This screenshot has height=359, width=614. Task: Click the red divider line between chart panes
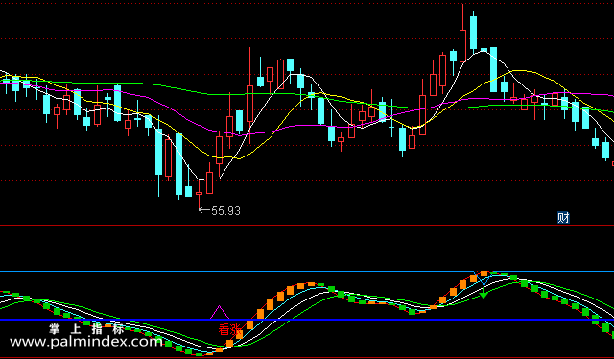(x=307, y=226)
